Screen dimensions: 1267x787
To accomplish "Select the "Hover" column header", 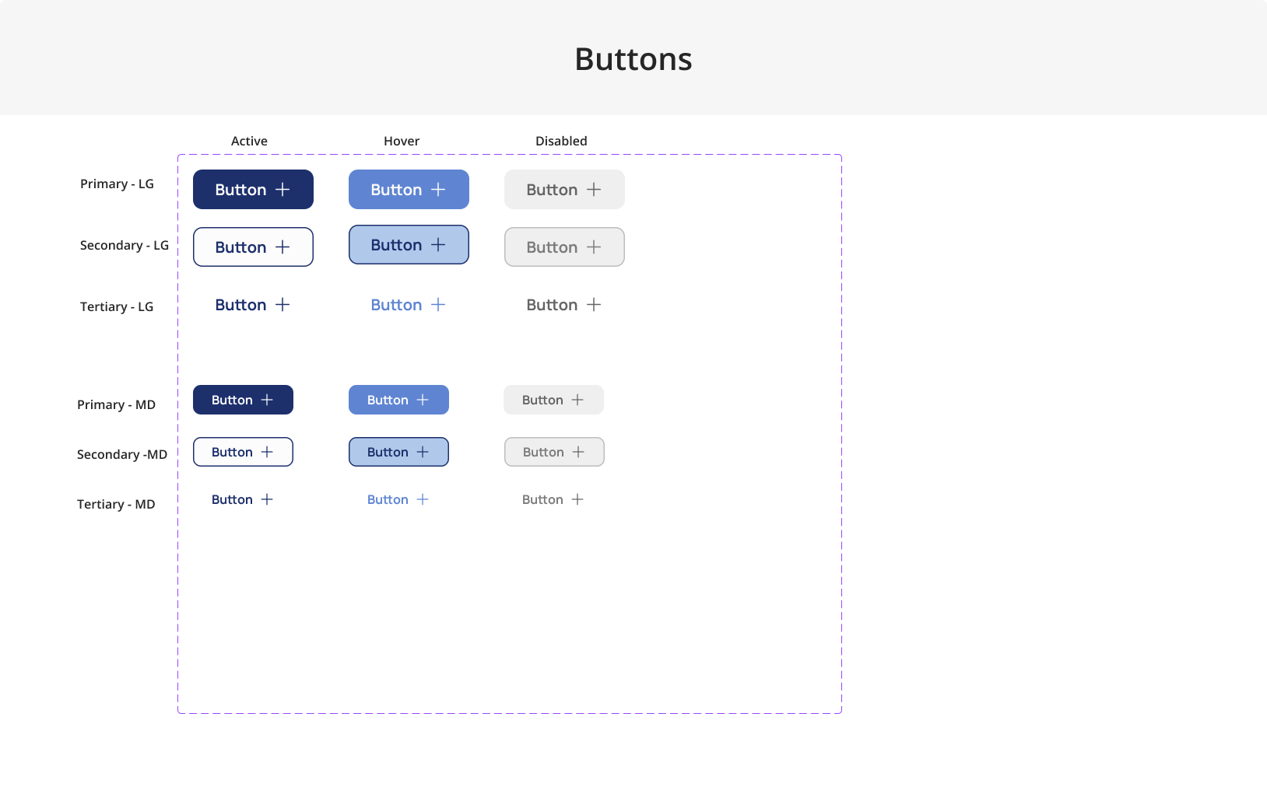I will point(402,141).
